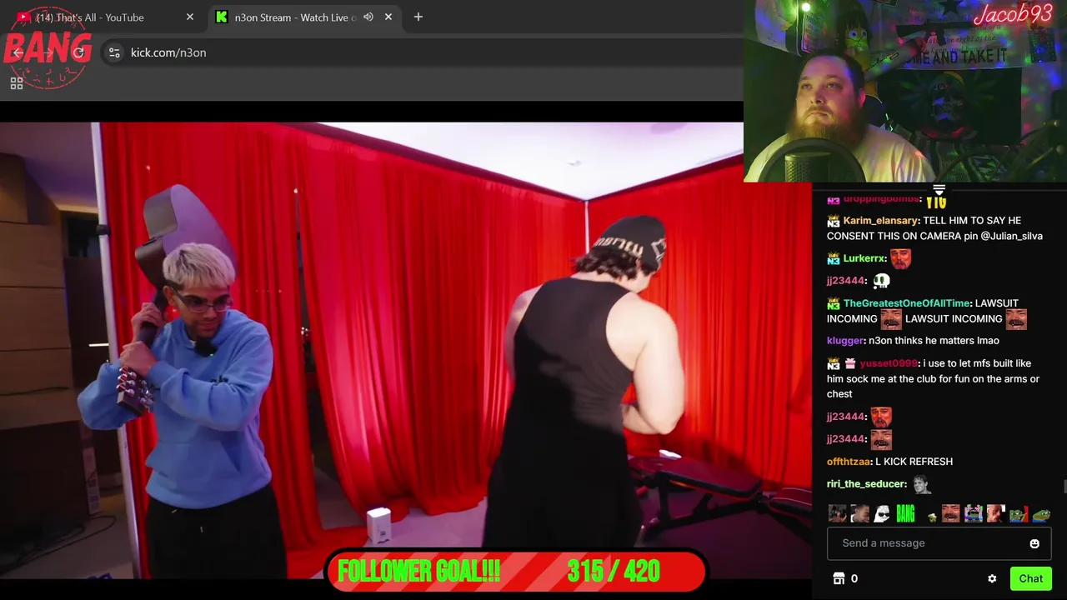1067x600 pixels.
Task: Open riri_the_seducer's user card
Action: 865,484
